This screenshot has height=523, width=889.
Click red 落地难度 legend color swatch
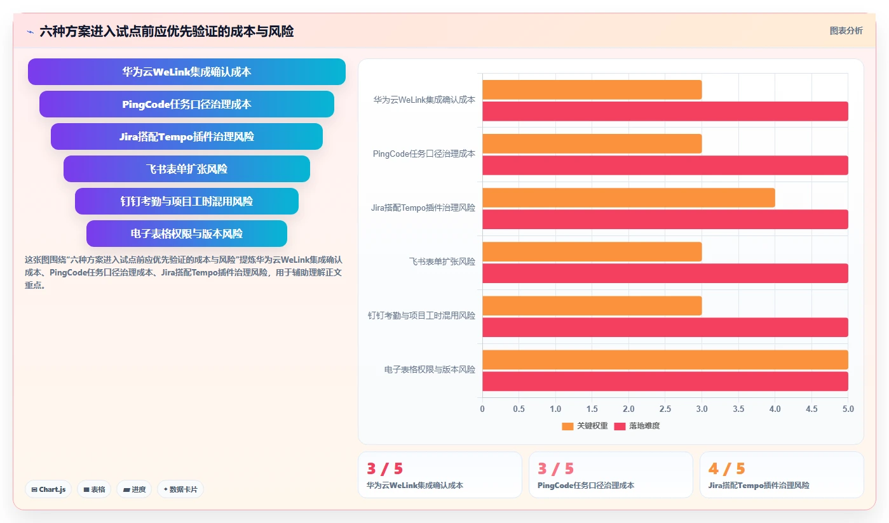620,426
